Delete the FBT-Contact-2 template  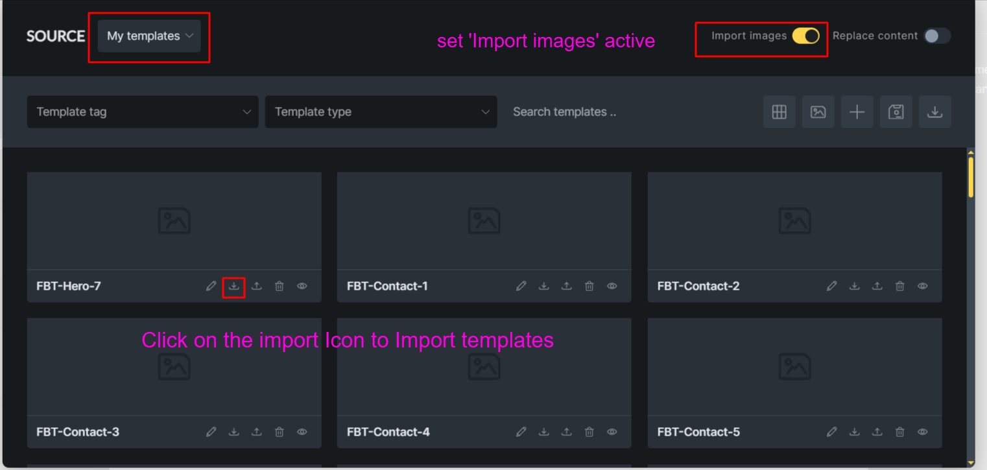[x=899, y=286]
